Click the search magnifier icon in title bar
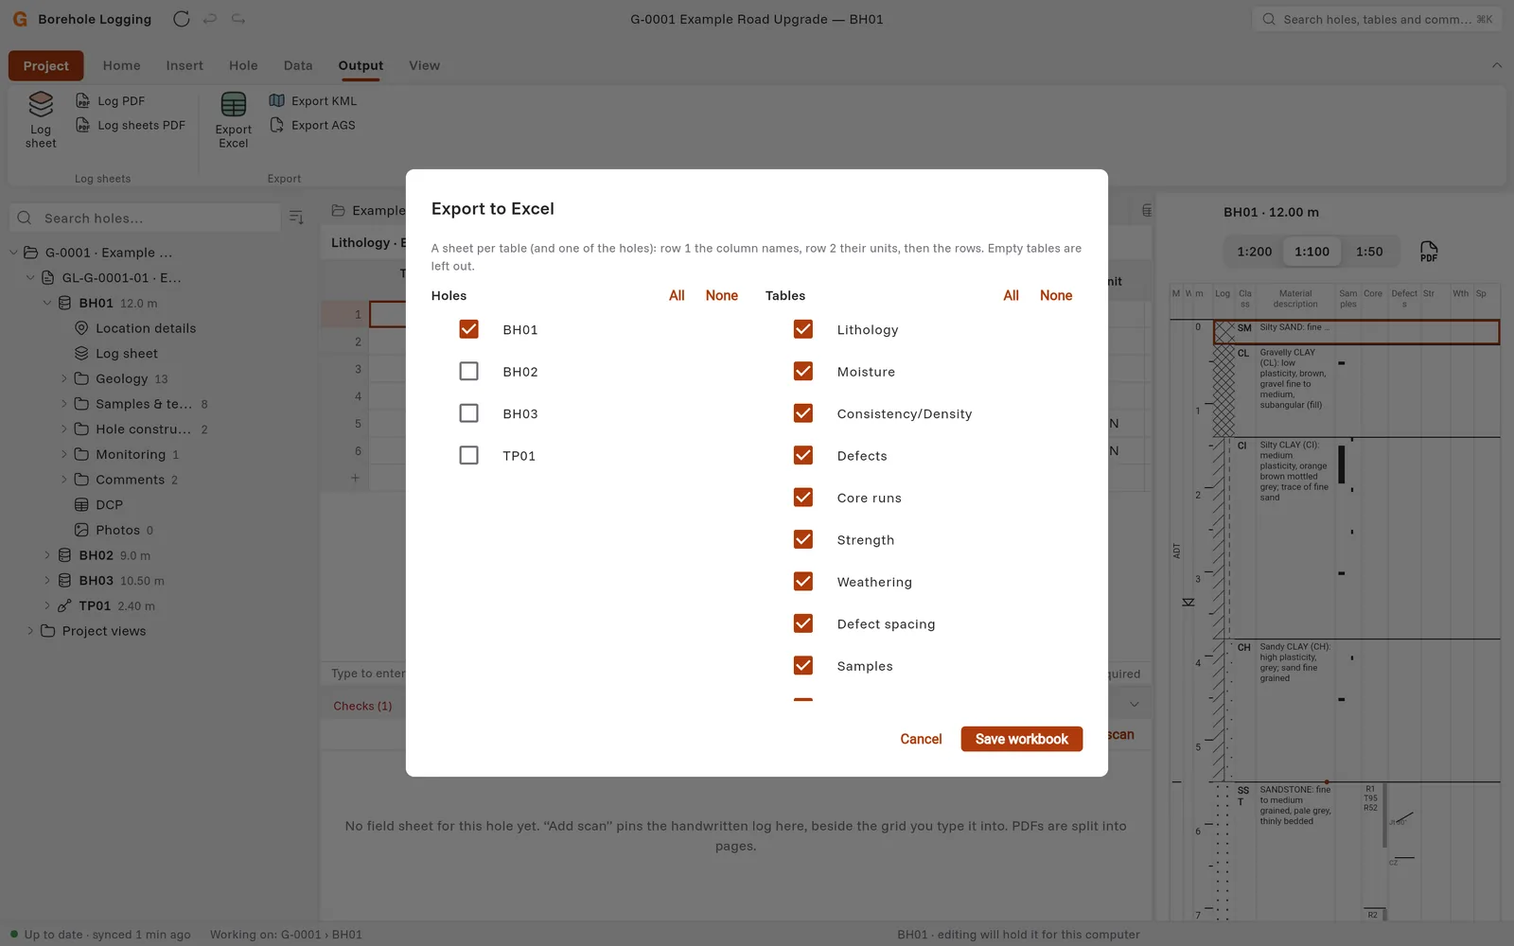 (1269, 19)
